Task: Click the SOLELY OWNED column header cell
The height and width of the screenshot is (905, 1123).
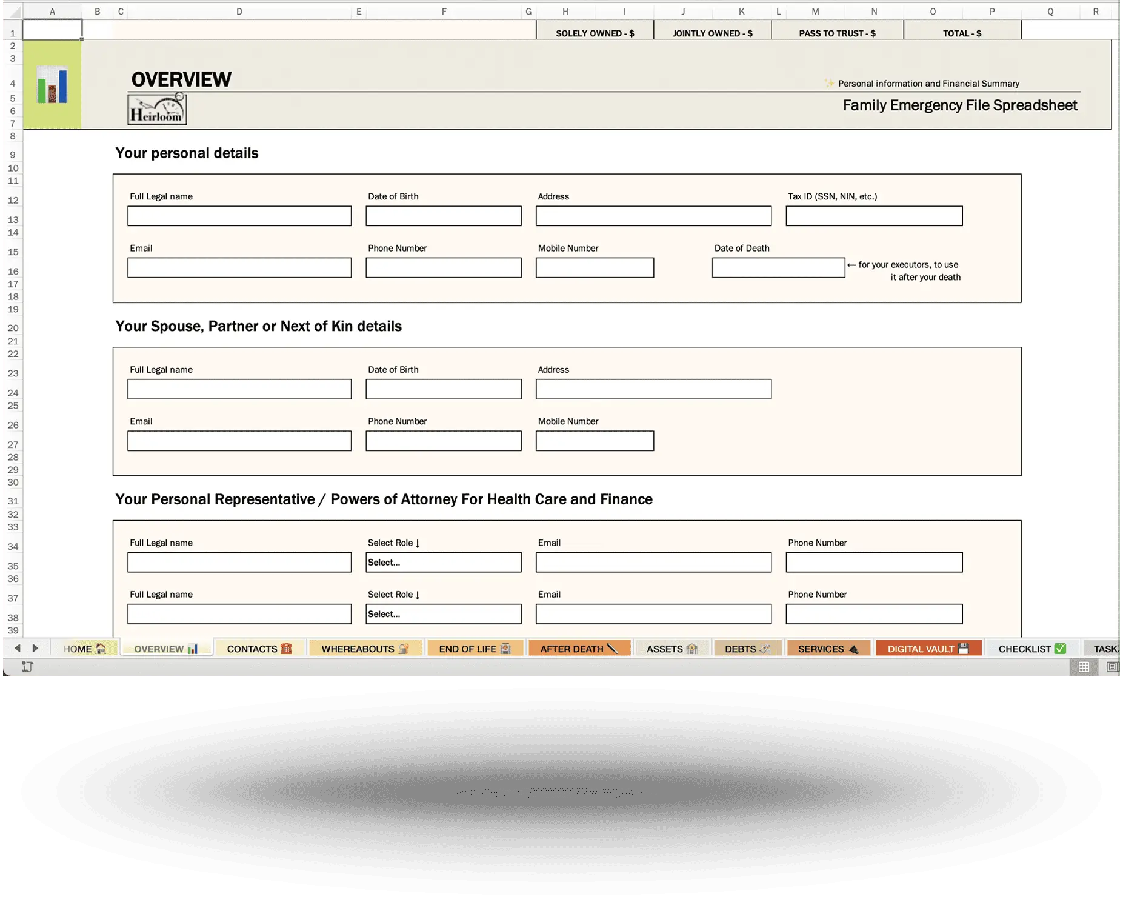Action: coord(595,33)
